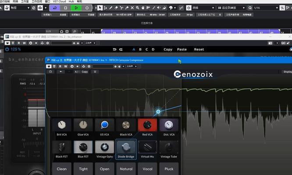This screenshot has height=175, width=292.
Task: Toggle the cycle loop transport button
Action: [55, 8]
